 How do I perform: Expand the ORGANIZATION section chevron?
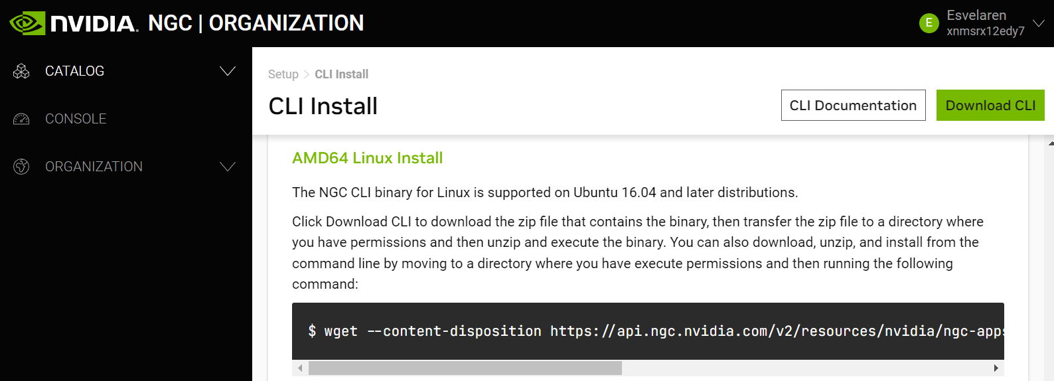click(228, 167)
